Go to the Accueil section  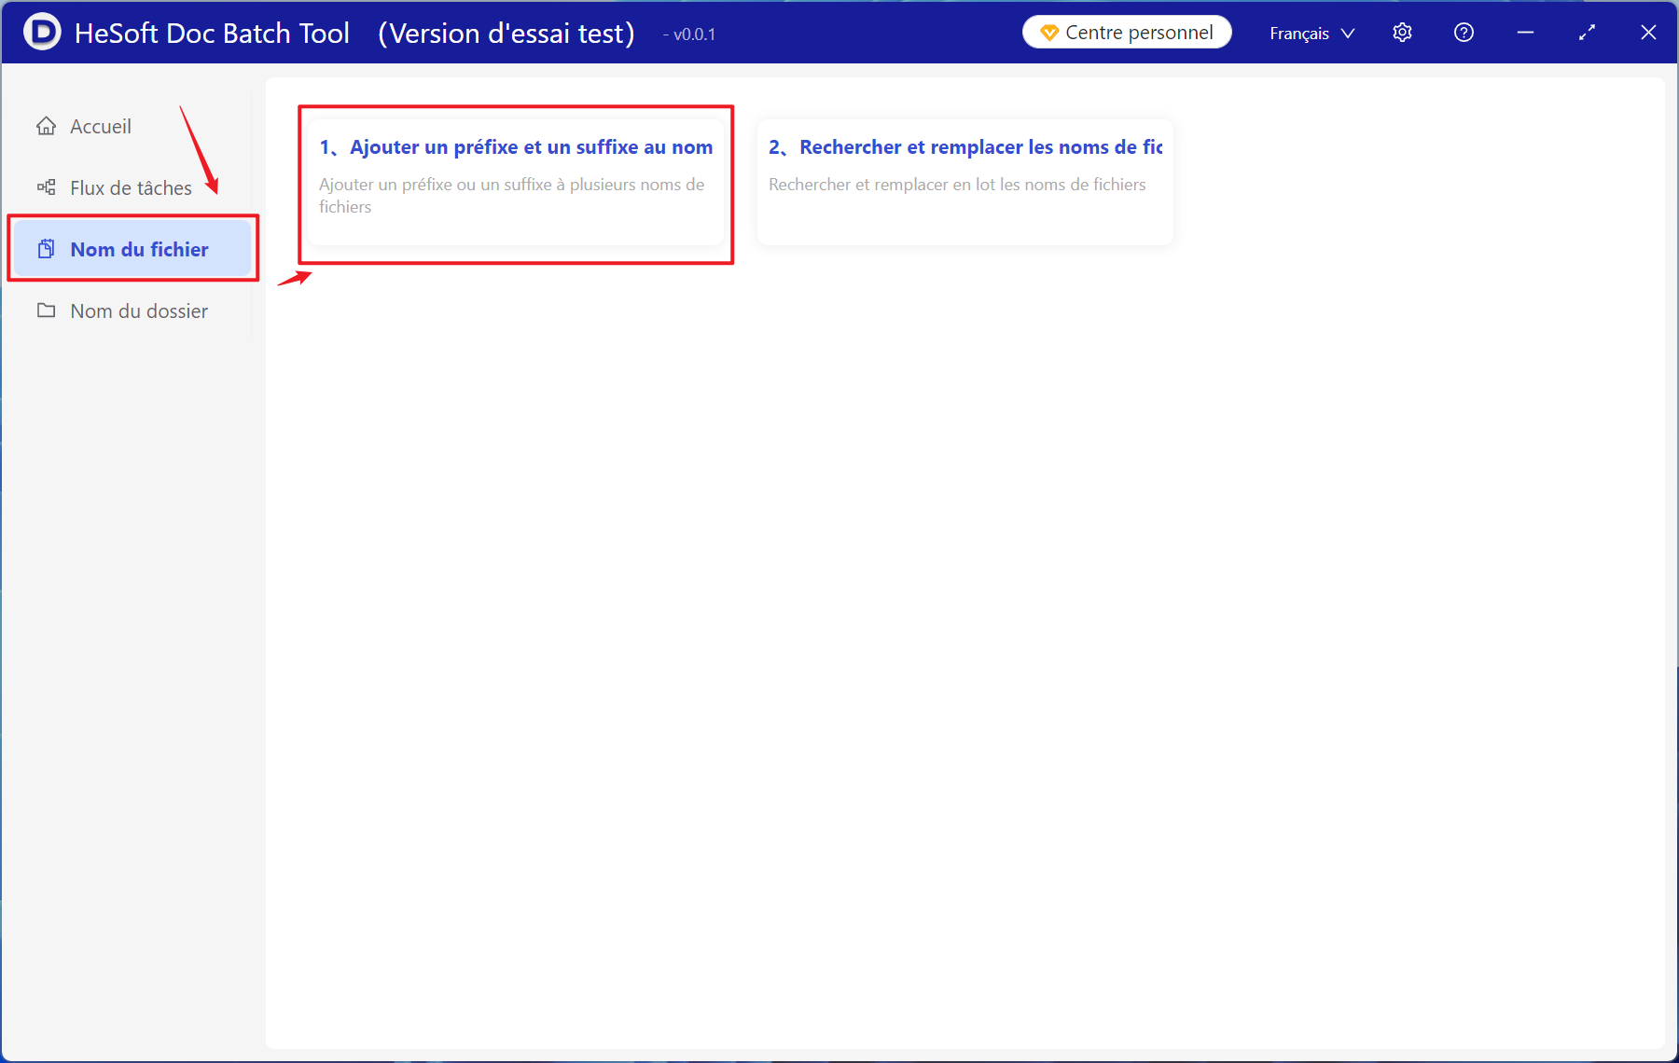tap(101, 126)
